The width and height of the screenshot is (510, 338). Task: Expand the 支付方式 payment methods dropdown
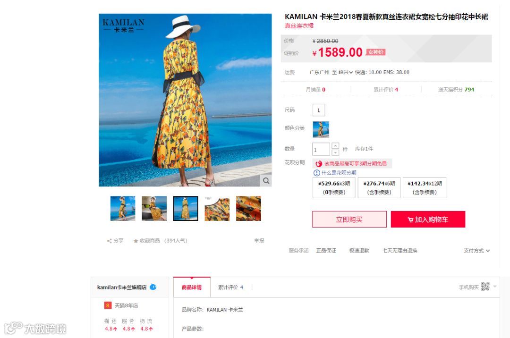click(x=476, y=251)
